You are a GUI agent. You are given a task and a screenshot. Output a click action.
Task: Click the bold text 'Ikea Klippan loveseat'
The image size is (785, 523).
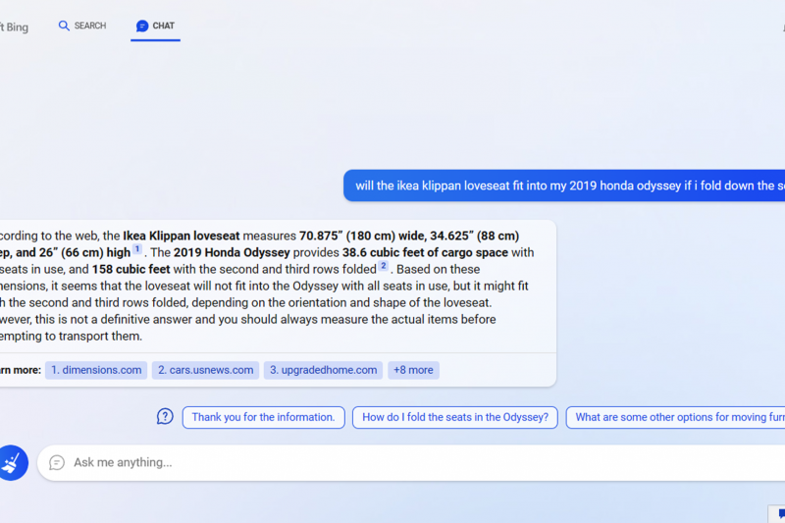click(x=182, y=235)
